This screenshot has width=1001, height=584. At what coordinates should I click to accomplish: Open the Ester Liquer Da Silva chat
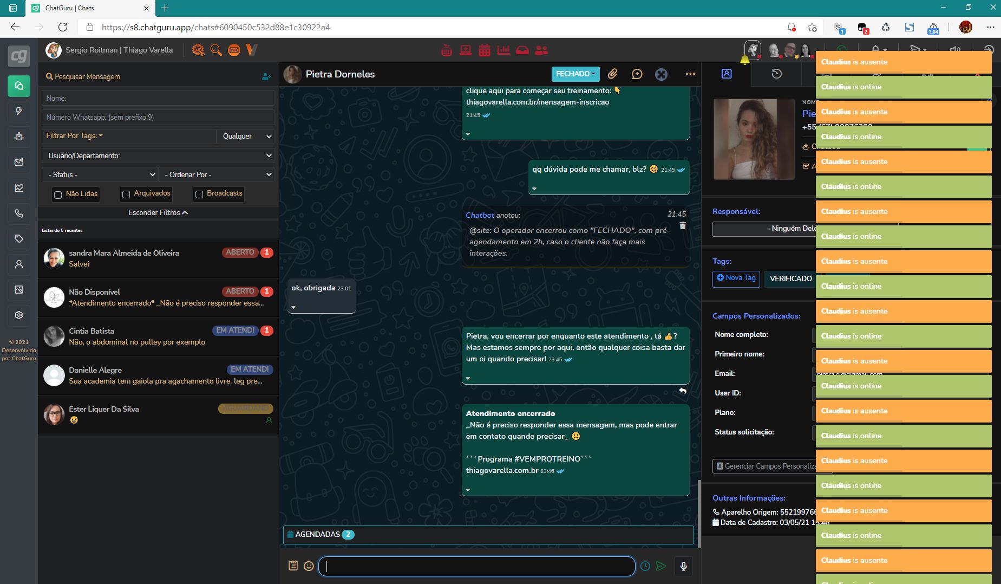point(158,414)
